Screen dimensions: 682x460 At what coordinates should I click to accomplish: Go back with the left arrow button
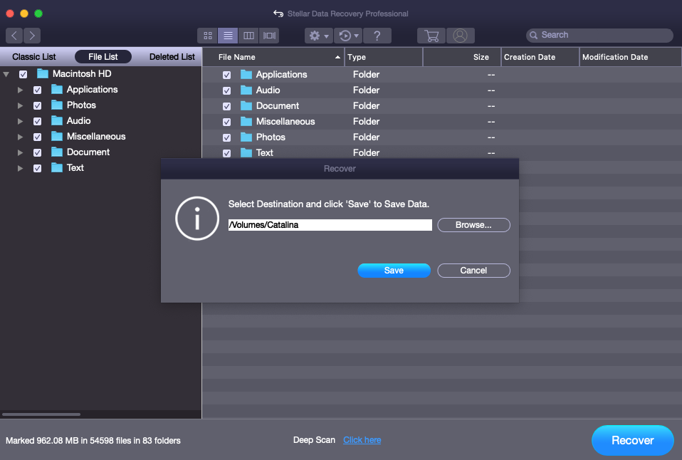[14, 36]
